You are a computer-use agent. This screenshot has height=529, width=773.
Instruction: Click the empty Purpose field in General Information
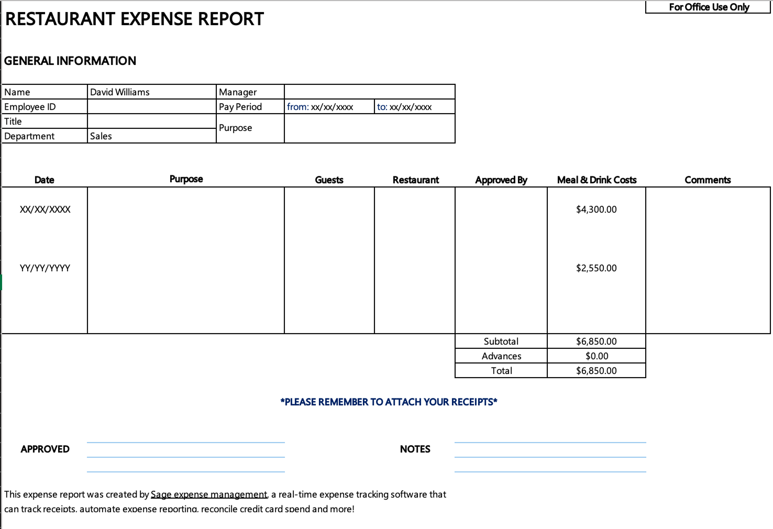point(369,128)
